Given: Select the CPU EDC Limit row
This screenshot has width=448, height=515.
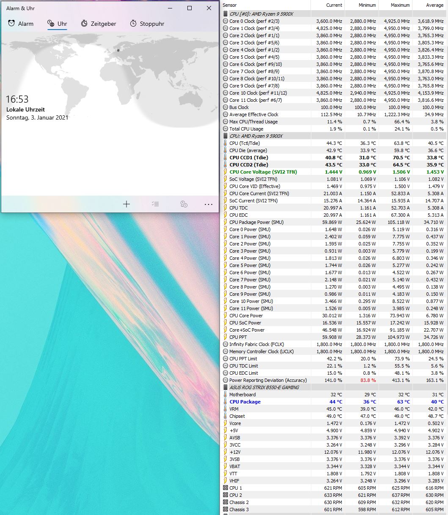Looking at the screenshot, I should tap(334, 373).
